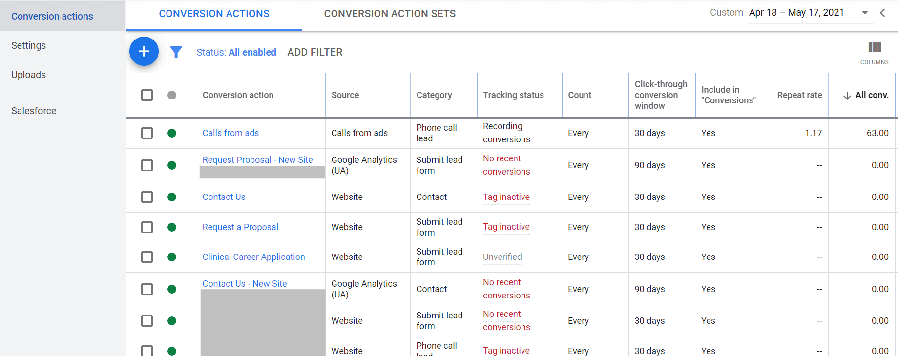Check the Contact Us - New Site checkbox
This screenshot has width=898, height=356.
point(147,289)
